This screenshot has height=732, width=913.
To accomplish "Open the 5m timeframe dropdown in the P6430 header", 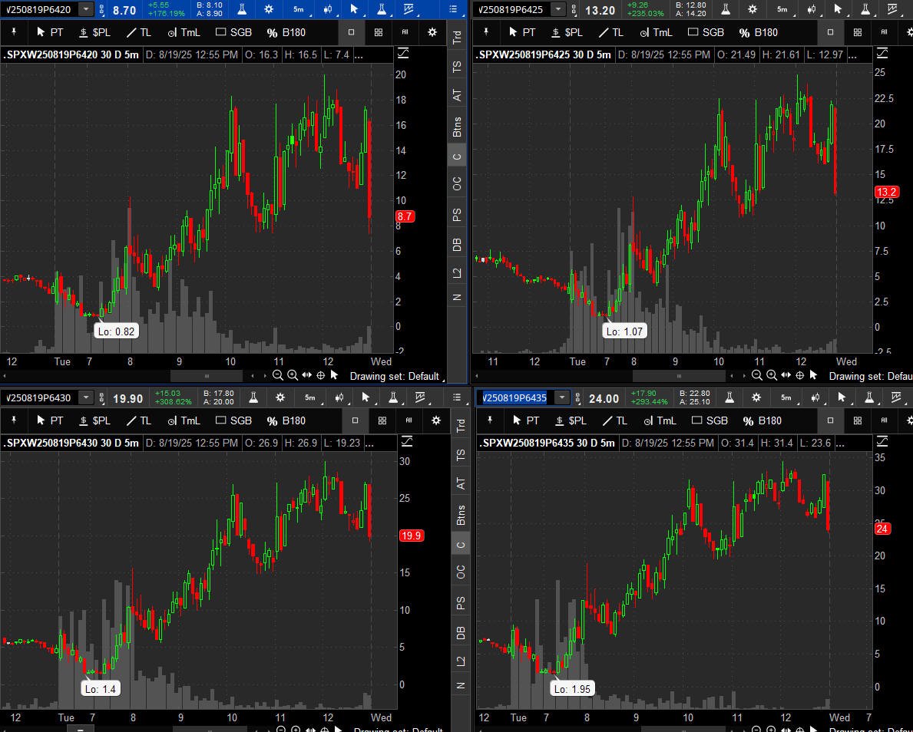I will (x=309, y=397).
